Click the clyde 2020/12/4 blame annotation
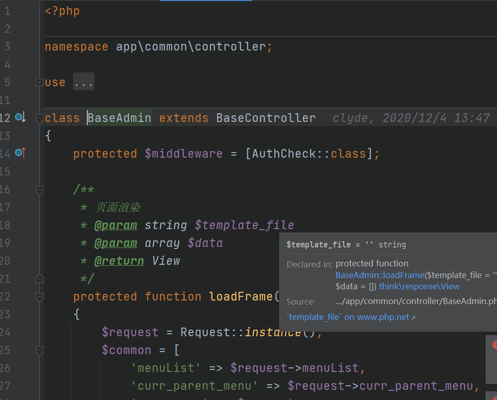 pyautogui.click(x=411, y=118)
